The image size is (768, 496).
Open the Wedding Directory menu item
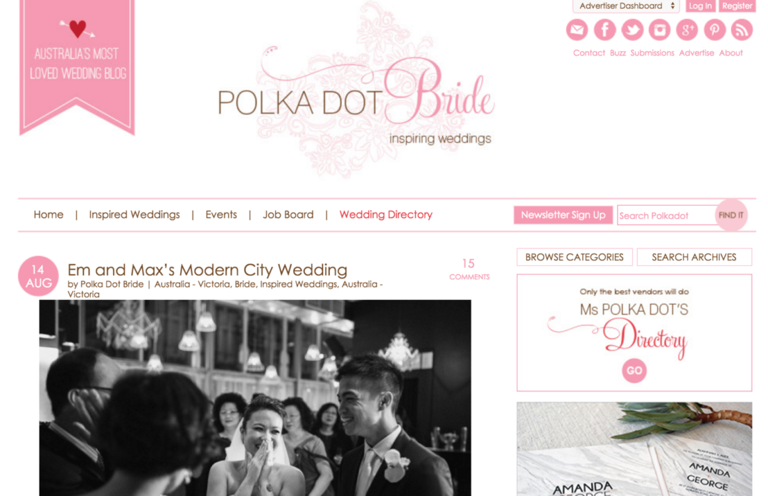click(386, 215)
